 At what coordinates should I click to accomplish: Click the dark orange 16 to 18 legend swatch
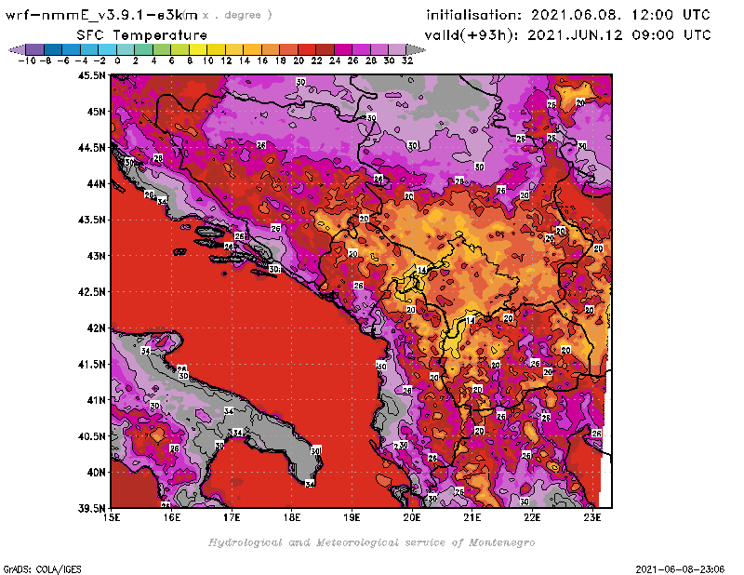[x=271, y=49]
